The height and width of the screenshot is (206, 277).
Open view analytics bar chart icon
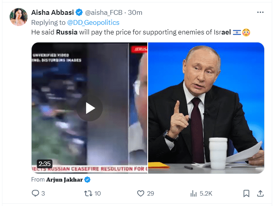click(x=193, y=193)
